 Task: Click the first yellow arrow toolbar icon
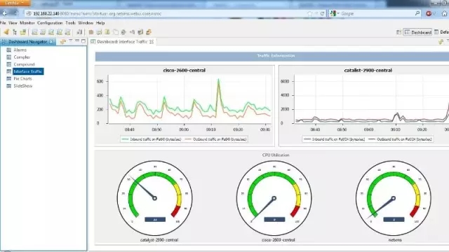6,32
